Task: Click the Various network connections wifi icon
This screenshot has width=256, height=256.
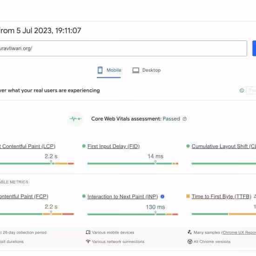Action: (x=88, y=241)
